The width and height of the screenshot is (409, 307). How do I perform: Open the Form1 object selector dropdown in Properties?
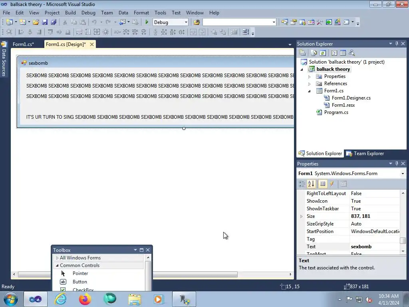pyautogui.click(x=403, y=173)
